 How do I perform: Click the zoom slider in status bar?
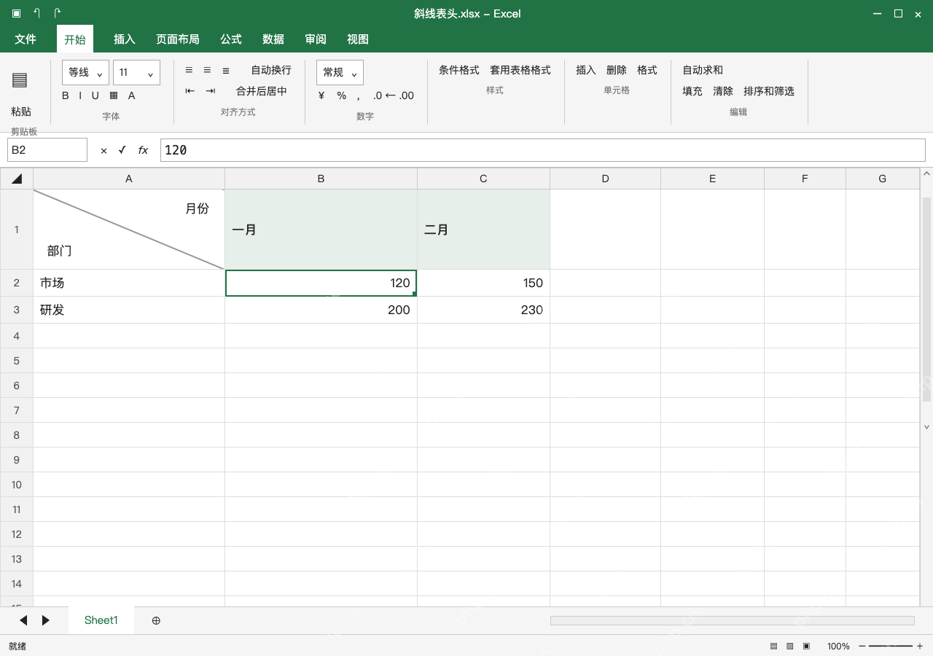click(891, 646)
